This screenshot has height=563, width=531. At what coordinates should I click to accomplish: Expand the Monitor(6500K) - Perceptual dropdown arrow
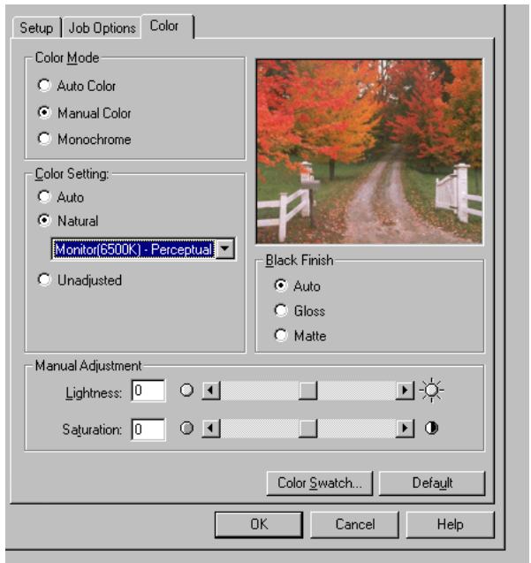226,250
